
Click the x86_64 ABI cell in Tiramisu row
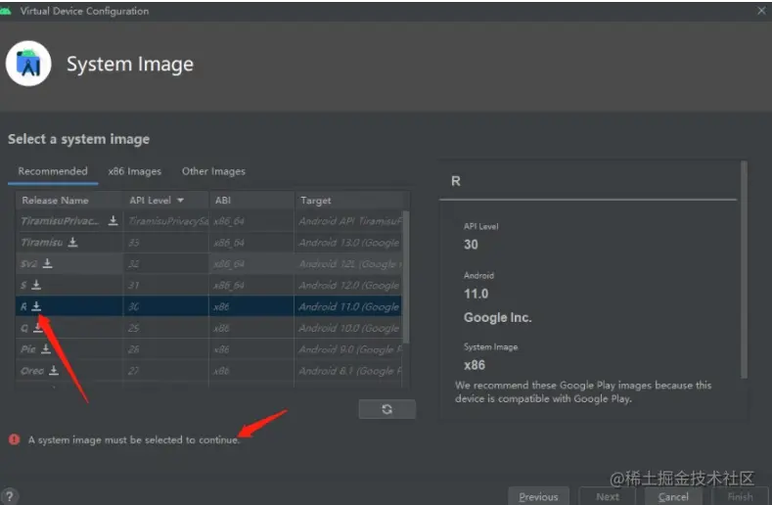click(x=251, y=243)
